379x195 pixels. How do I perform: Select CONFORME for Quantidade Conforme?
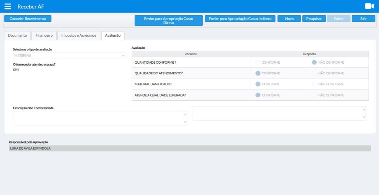[x=258, y=63]
